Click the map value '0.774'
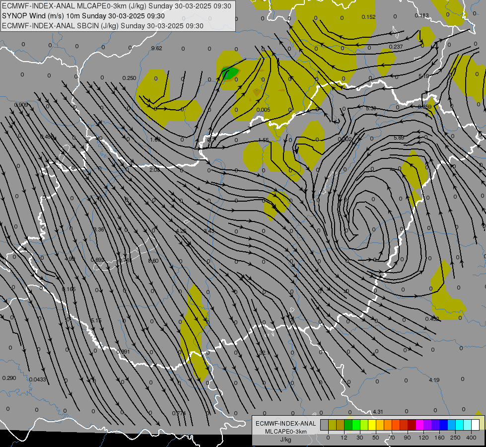This screenshot has width=486, height=447. 179,413
